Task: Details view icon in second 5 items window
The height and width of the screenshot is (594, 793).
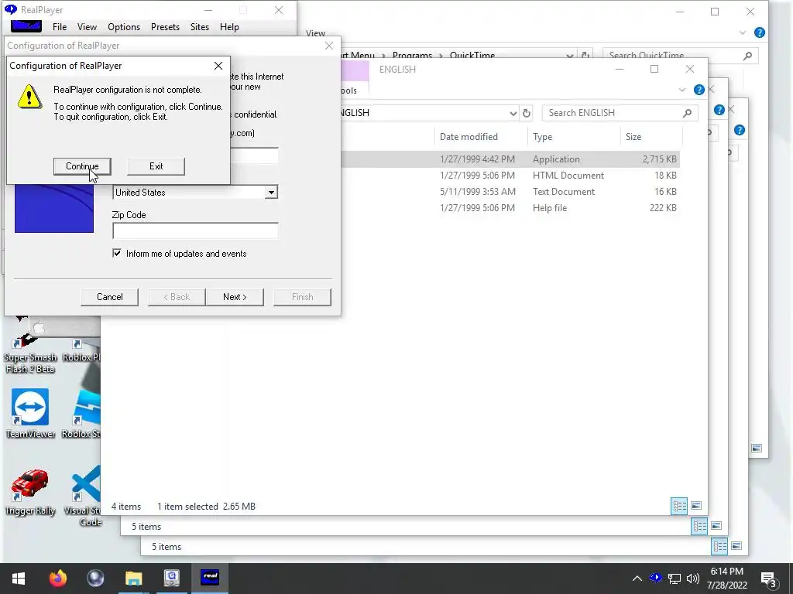Action: [719, 546]
